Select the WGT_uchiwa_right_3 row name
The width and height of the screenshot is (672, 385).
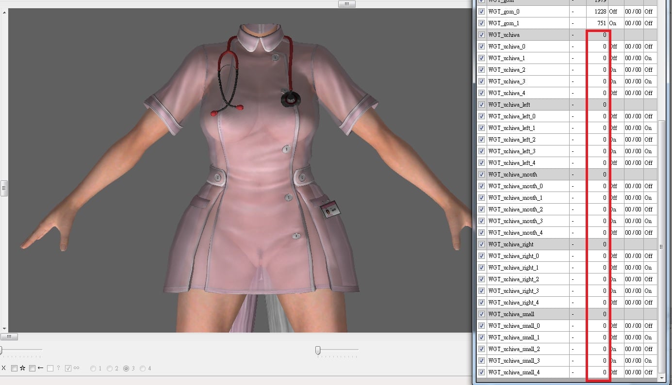point(513,291)
